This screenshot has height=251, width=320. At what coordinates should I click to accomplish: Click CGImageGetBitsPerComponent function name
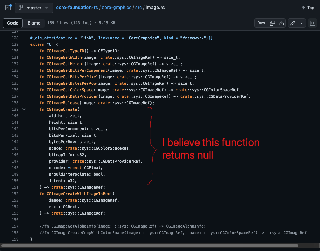[77, 70]
